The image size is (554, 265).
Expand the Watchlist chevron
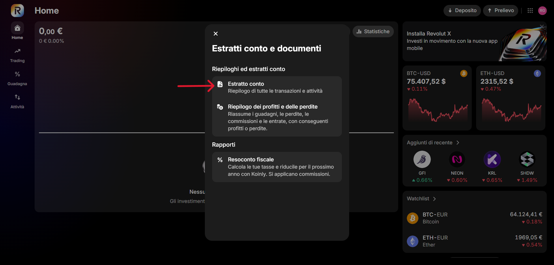point(435,199)
